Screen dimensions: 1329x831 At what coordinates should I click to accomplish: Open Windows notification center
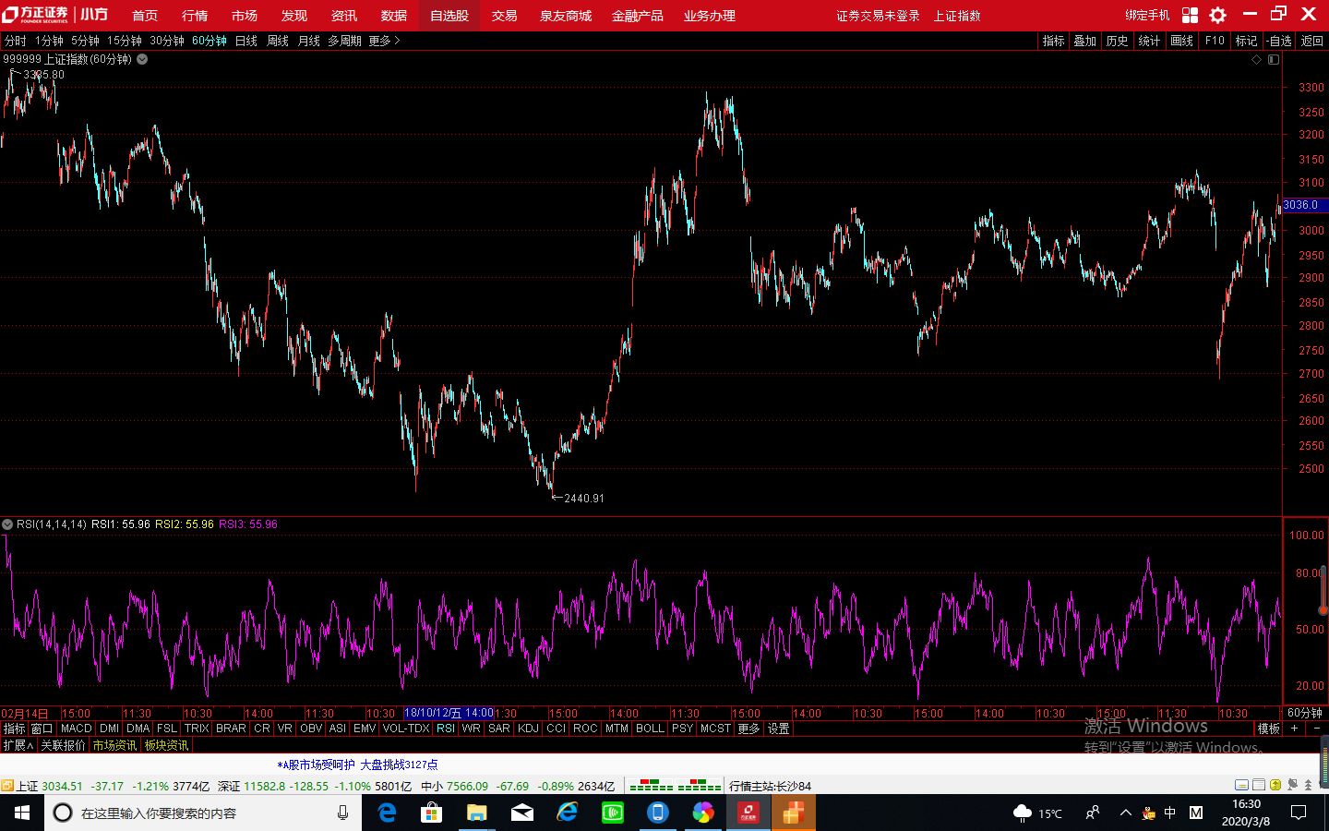1299,813
